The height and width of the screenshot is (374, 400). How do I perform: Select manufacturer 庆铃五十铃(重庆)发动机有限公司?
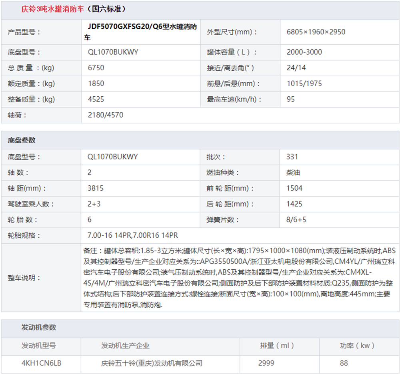click(152, 363)
